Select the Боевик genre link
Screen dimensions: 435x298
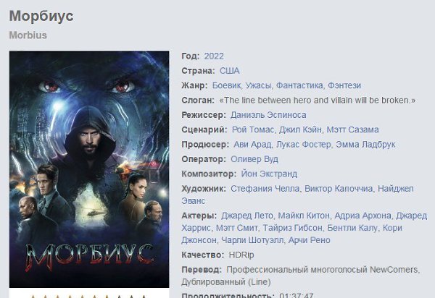(x=226, y=85)
